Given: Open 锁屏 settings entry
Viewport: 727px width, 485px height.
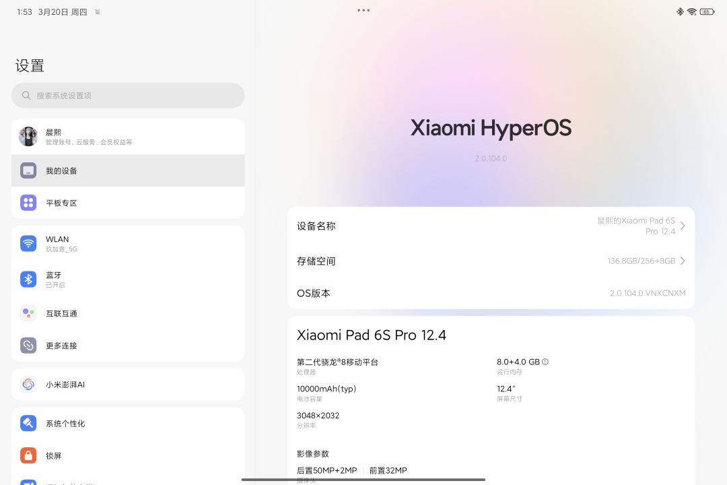Looking at the screenshot, I should point(128,455).
